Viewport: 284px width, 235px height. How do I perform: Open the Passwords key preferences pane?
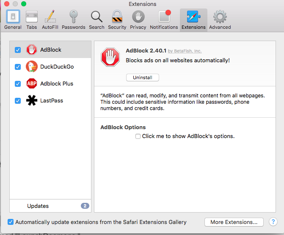[74, 20]
